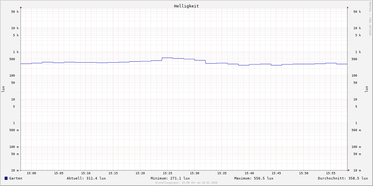Click the Erstellungszeit timestamp footer text
373x186 pixels.
(186, 183)
